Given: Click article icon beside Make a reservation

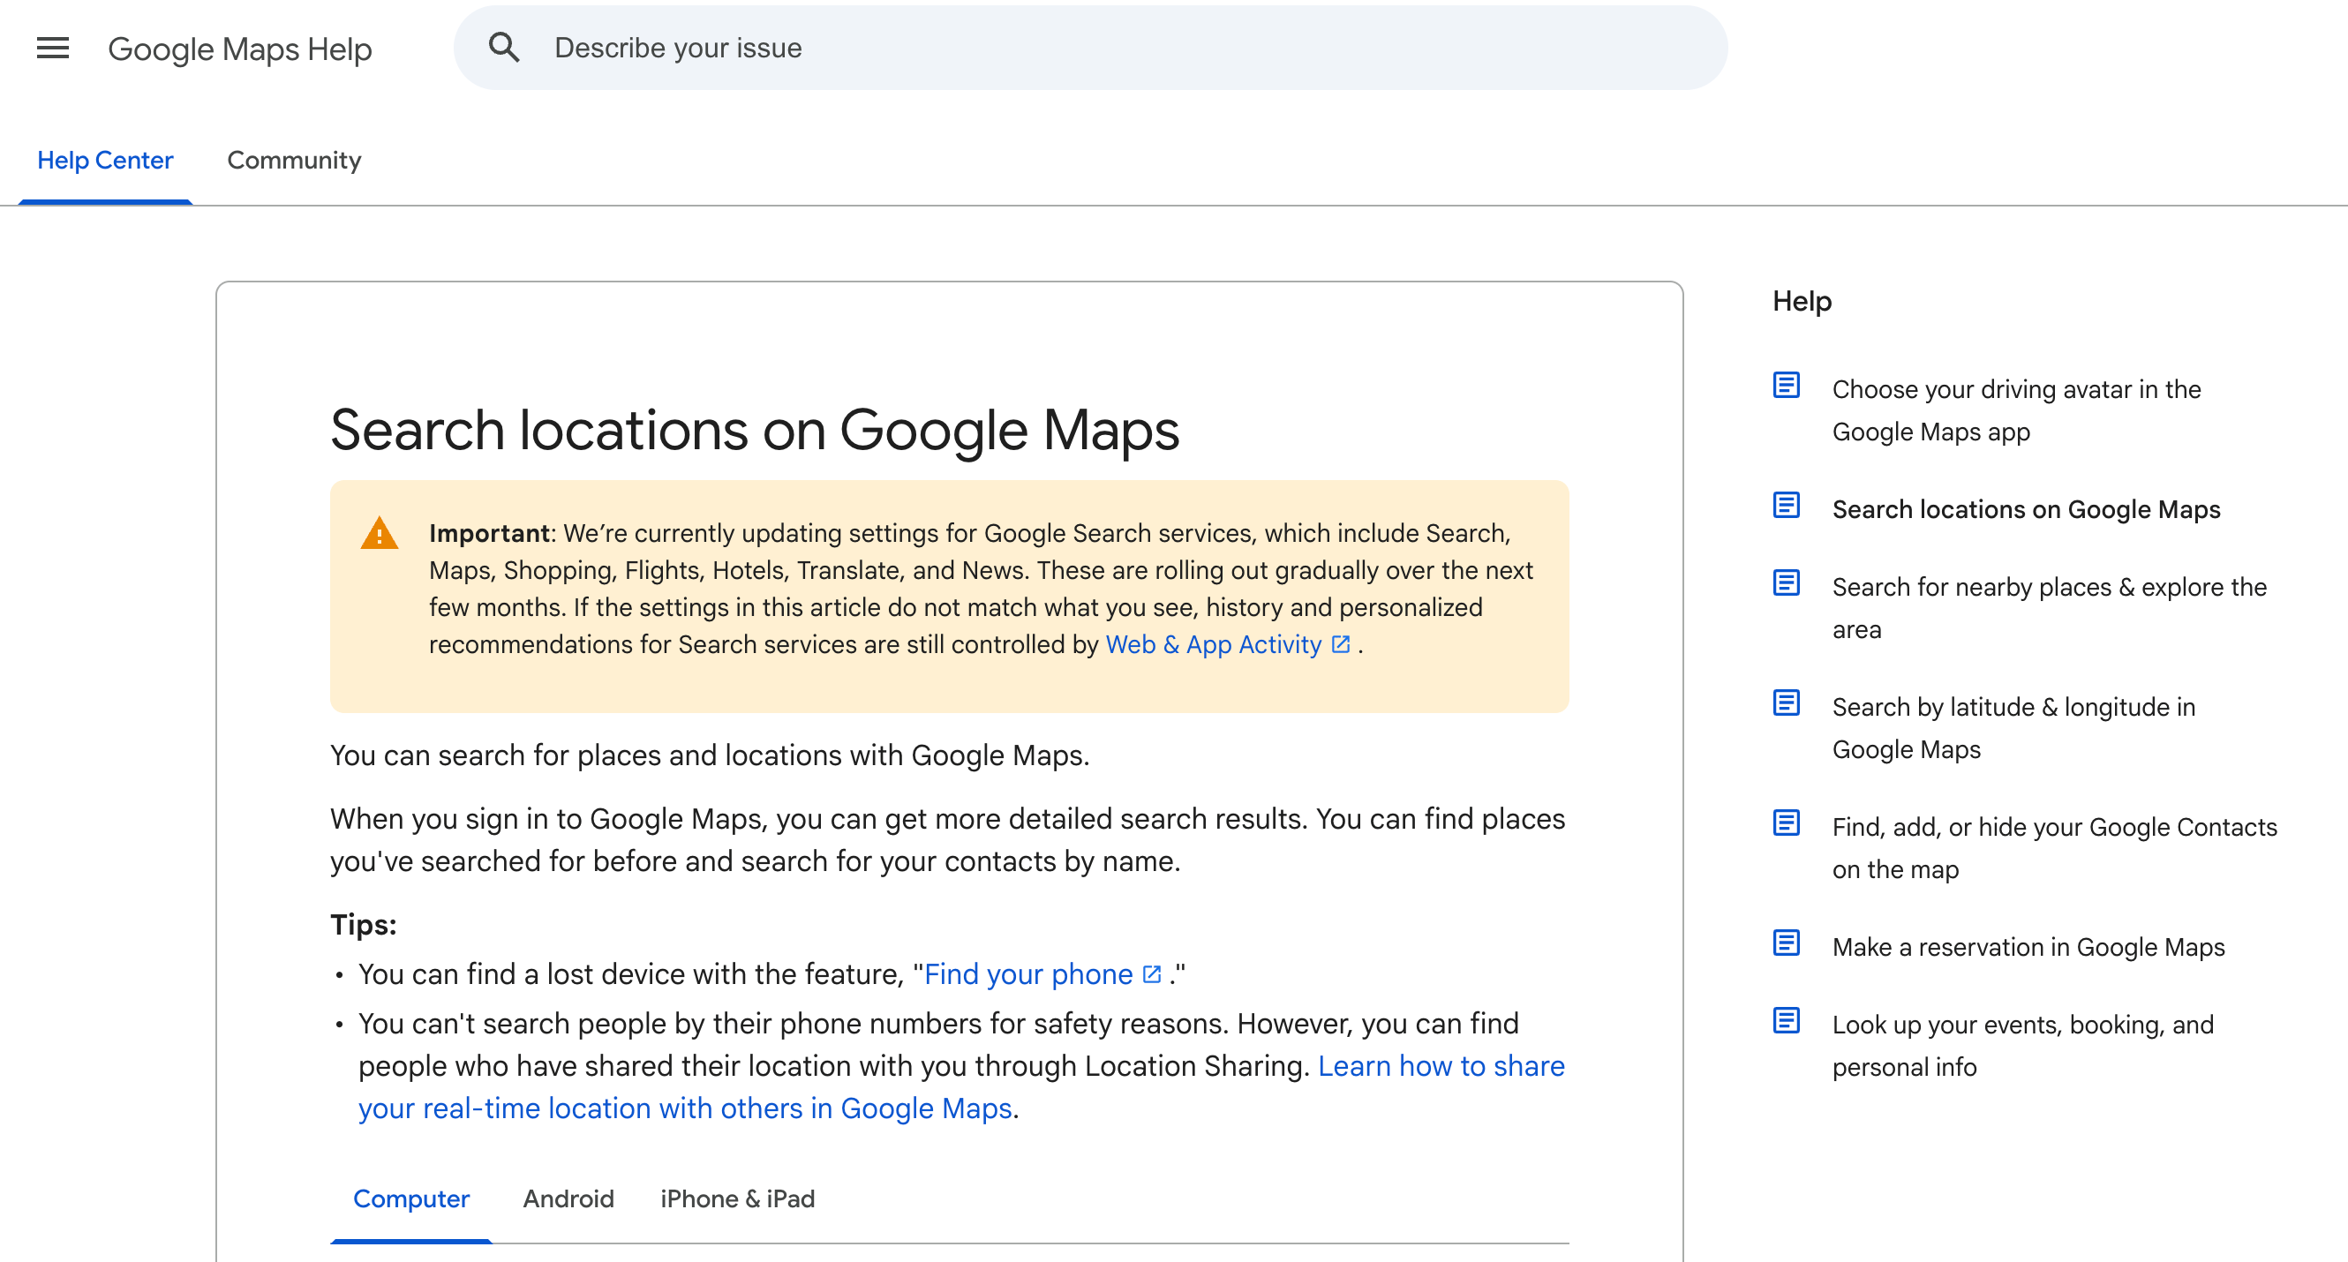Looking at the screenshot, I should (1787, 943).
